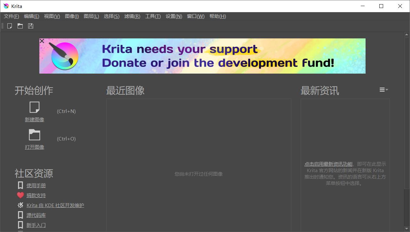Open the 工具(T) menu
The width and height of the screenshot is (410, 232).
click(153, 16)
